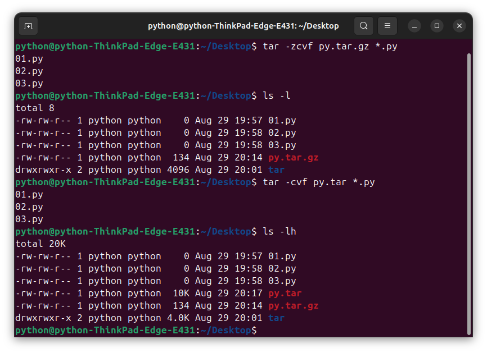Click the 'drwxrwxr-x' permissions in the 'ls -lh' listing
The image size is (487, 353).
point(43,318)
